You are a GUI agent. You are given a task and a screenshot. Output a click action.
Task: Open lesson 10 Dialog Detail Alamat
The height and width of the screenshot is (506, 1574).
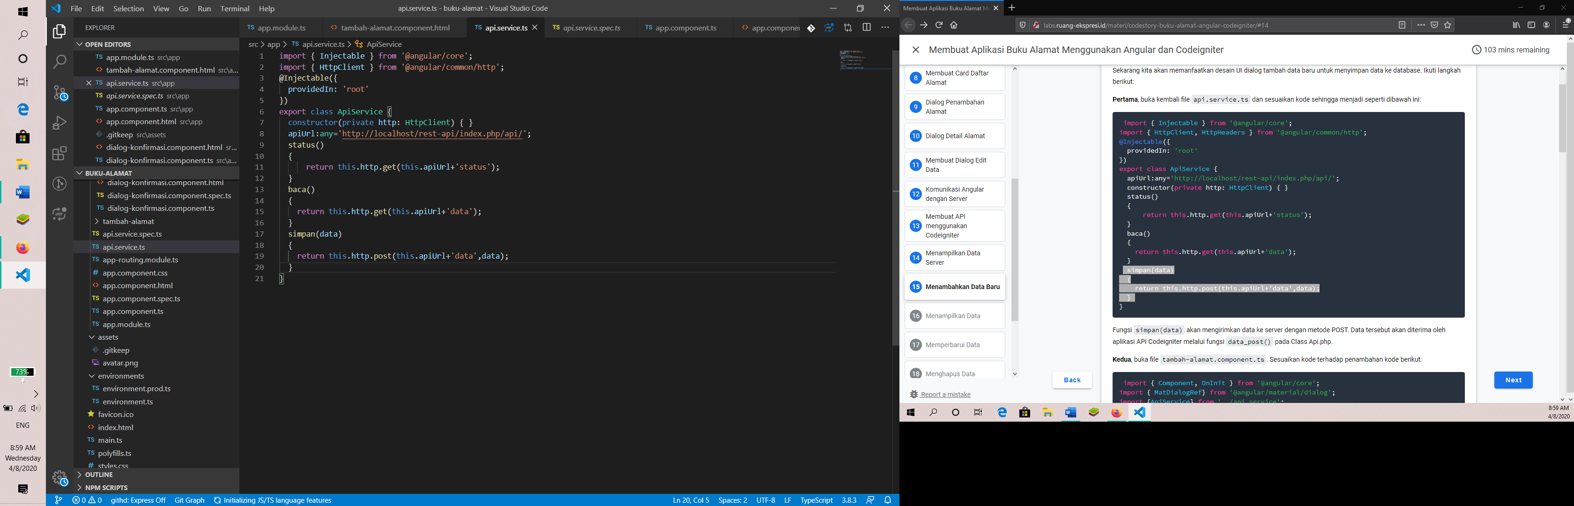pos(954,136)
